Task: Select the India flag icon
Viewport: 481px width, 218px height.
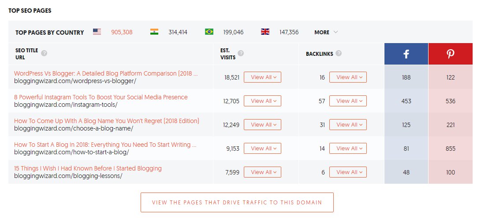Action: [x=154, y=32]
